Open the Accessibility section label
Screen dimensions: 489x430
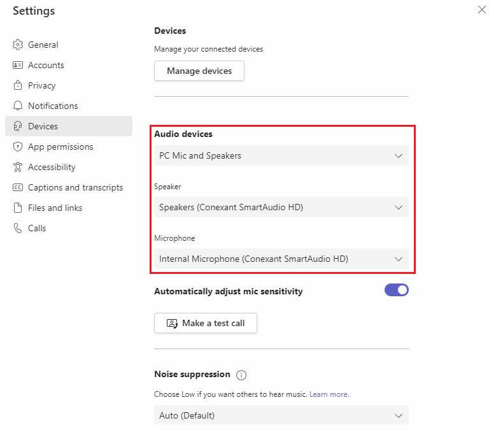[52, 168]
